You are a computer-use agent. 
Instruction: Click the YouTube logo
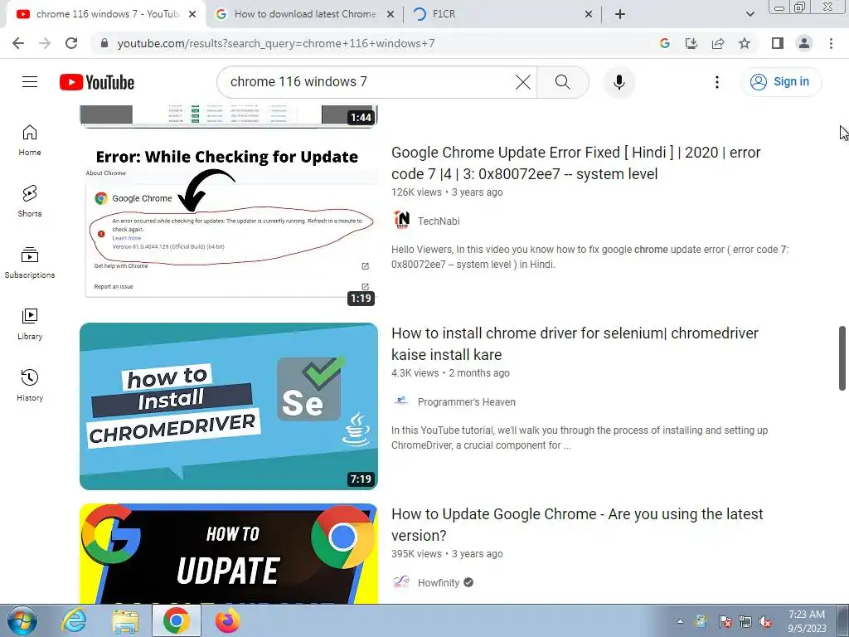97,82
